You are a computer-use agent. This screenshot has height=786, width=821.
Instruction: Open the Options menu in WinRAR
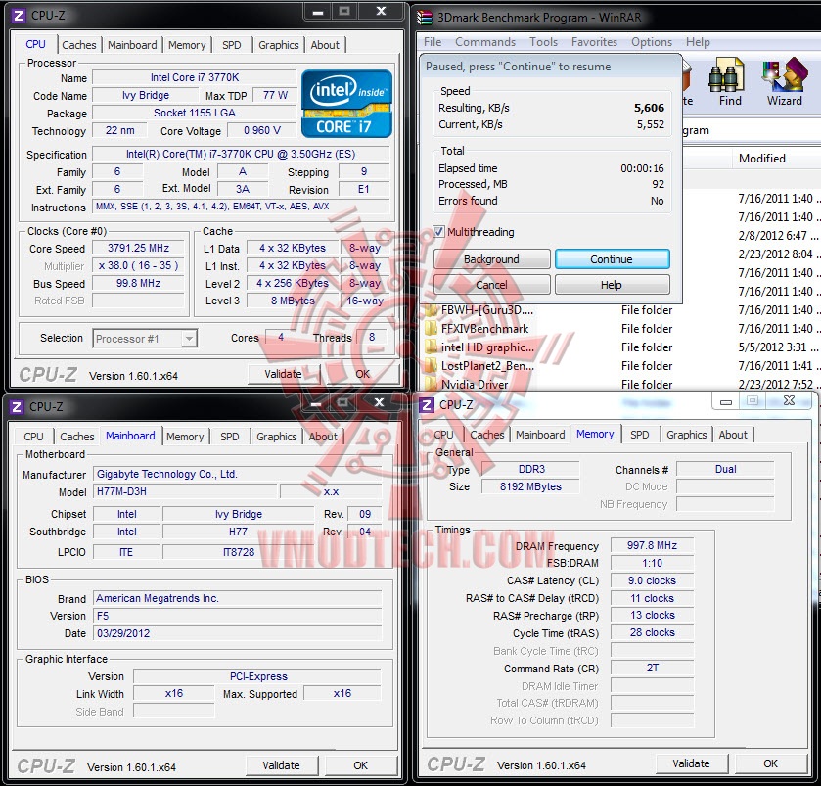pos(652,42)
